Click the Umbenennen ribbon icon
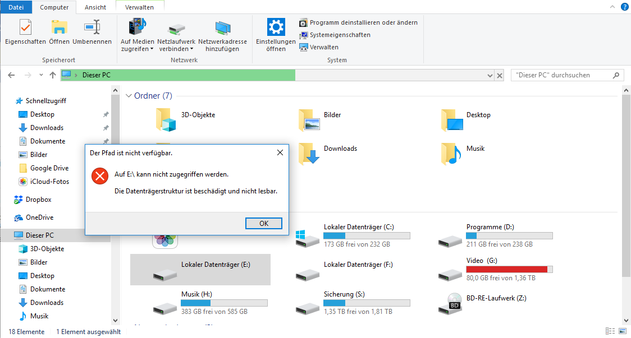This screenshot has height=338, width=631. click(x=92, y=27)
